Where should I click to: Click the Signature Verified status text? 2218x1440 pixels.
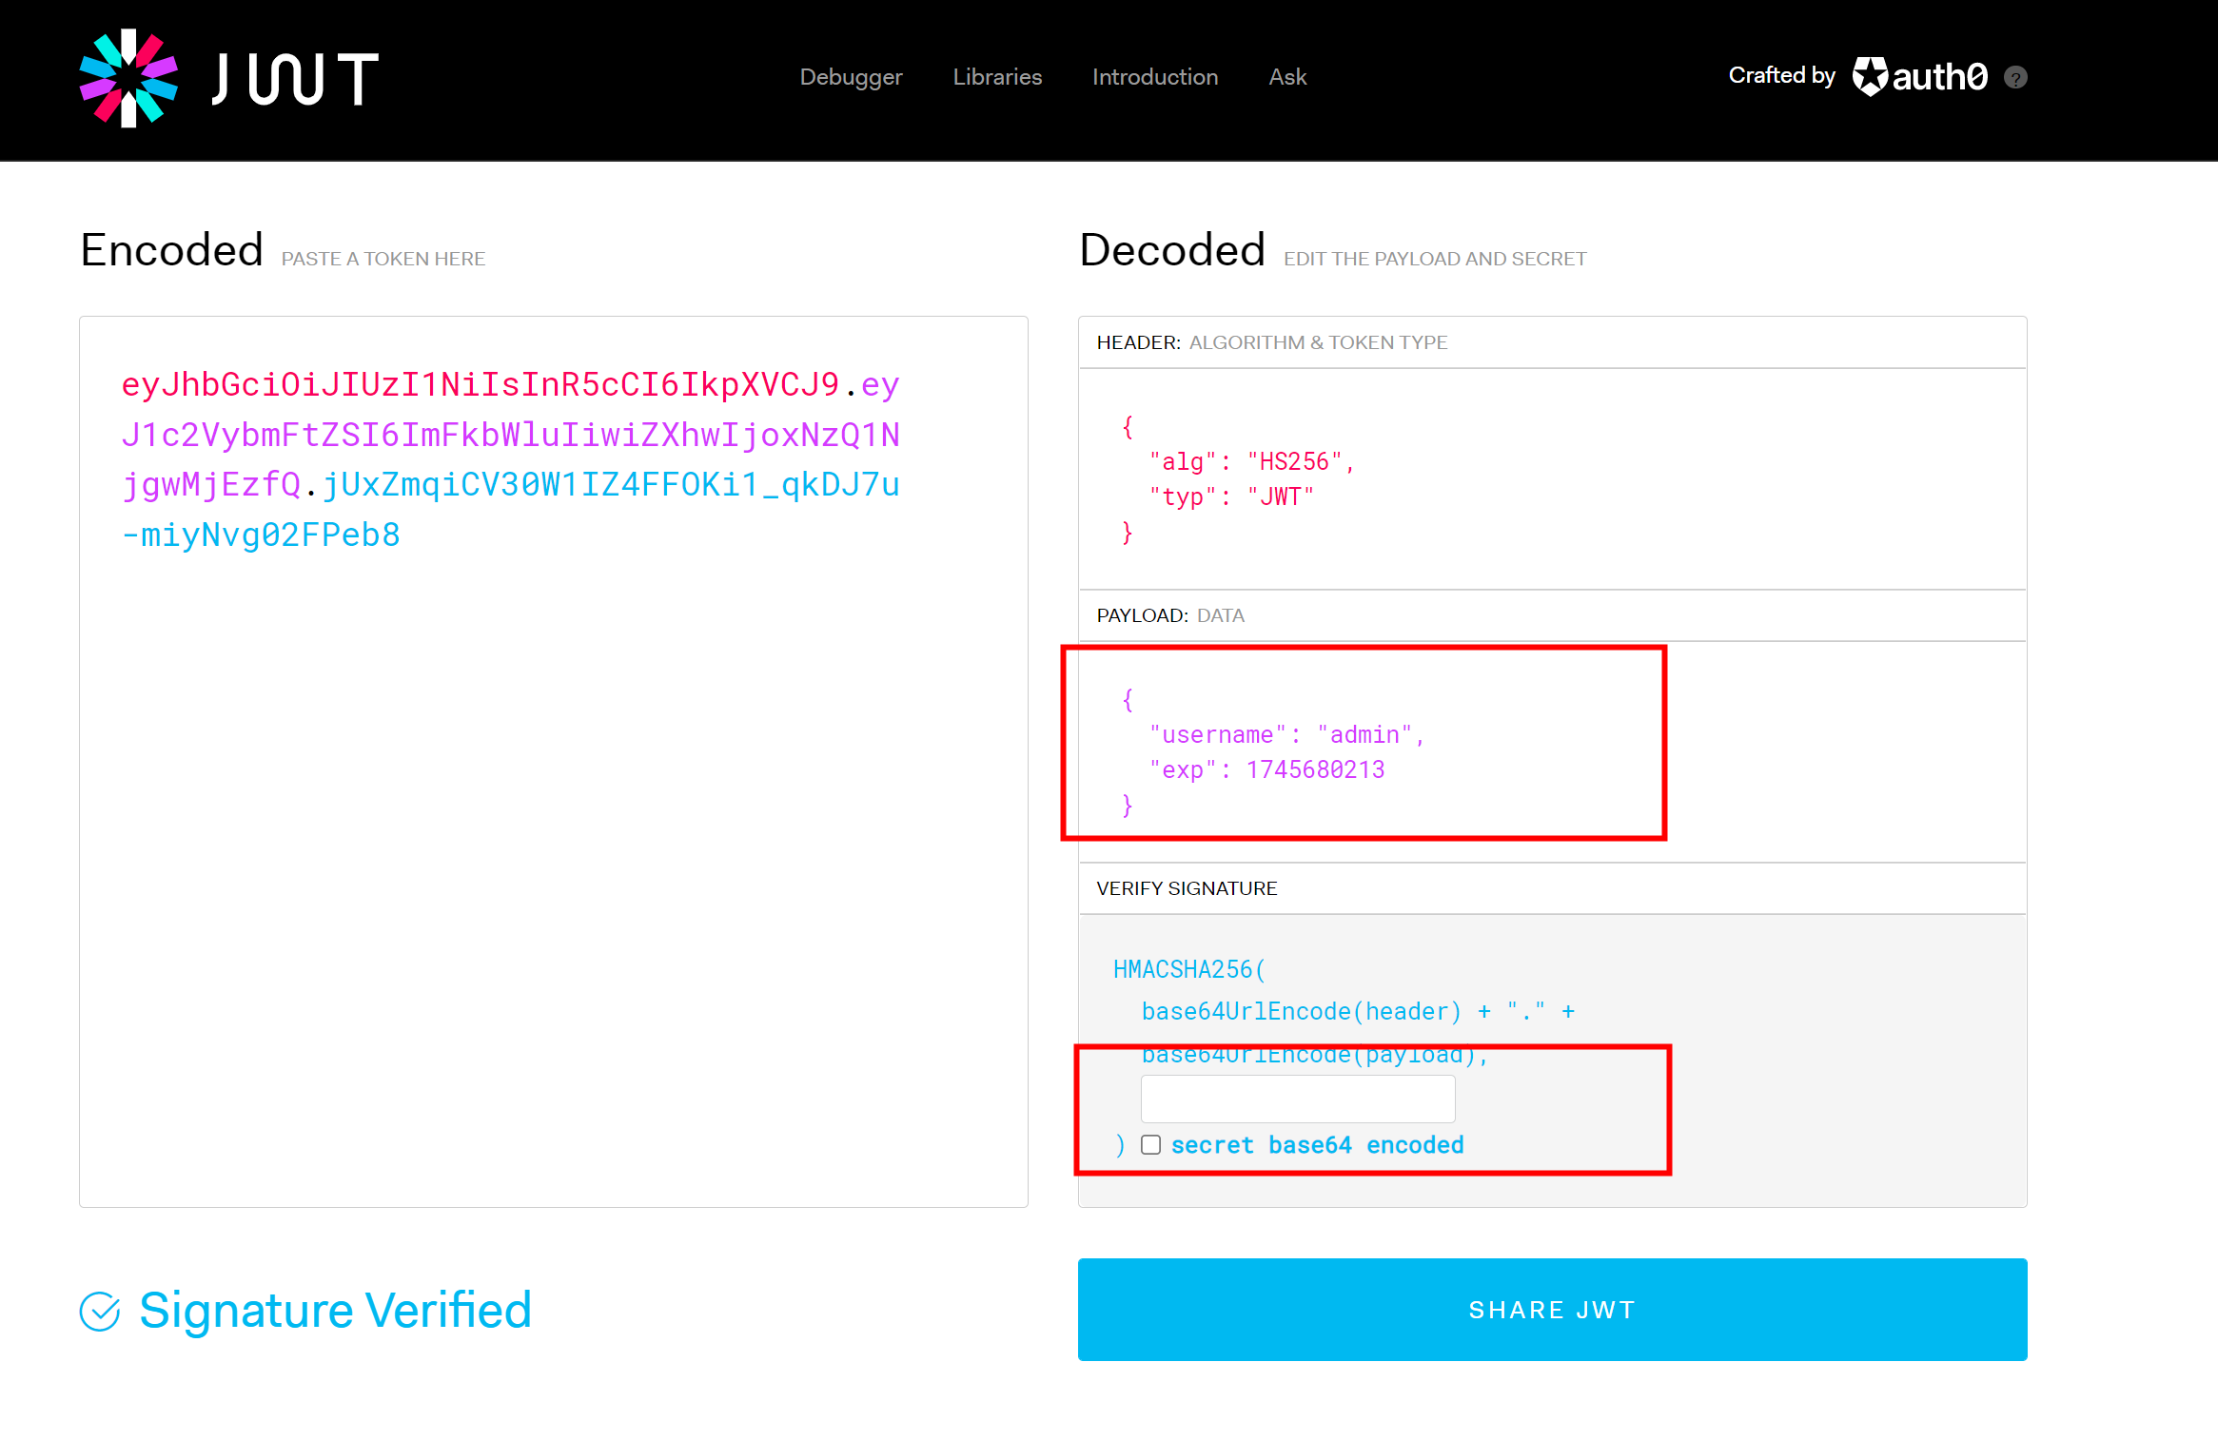[x=335, y=1311]
